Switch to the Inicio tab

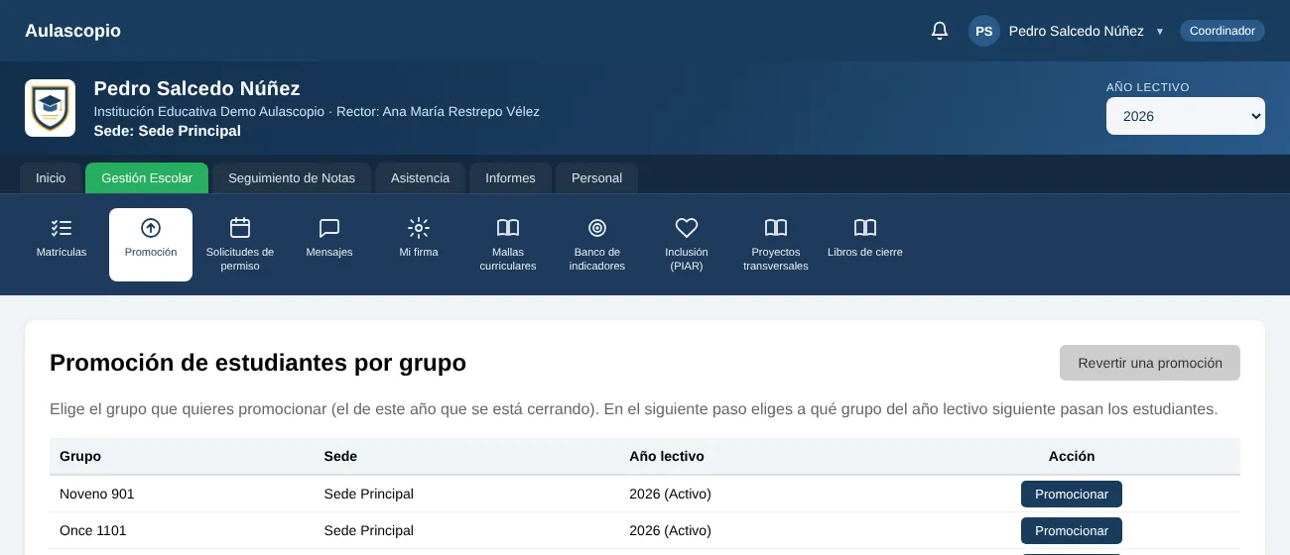(x=51, y=178)
